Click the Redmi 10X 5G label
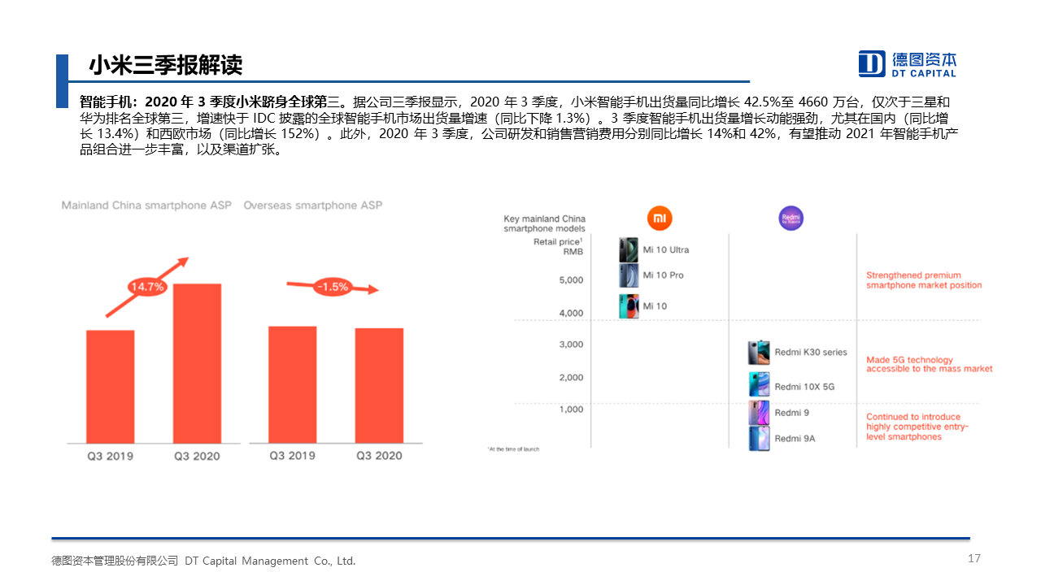 coord(804,387)
